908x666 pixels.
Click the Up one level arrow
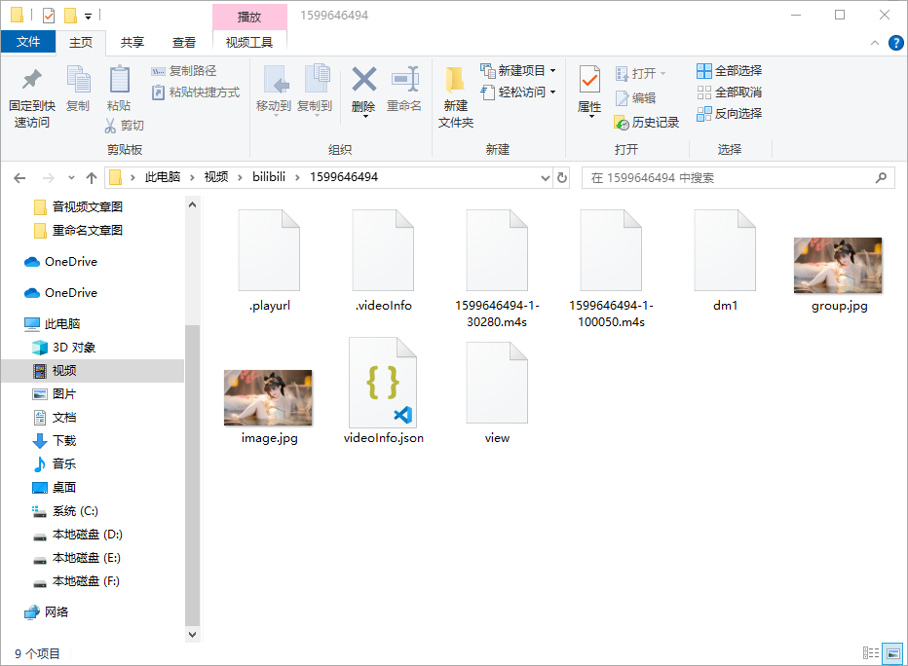click(92, 178)
